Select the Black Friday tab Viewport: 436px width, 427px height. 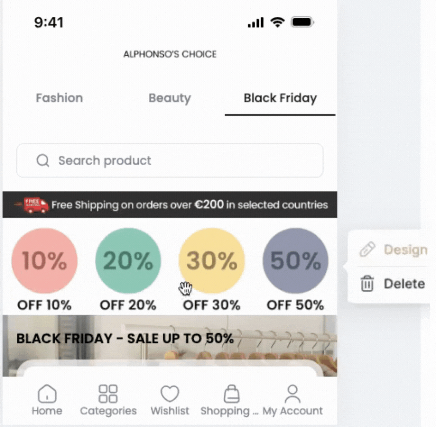coord(280,98)
